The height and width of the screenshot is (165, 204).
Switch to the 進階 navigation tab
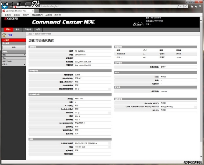pyautogui.click(x=38, y=30)
